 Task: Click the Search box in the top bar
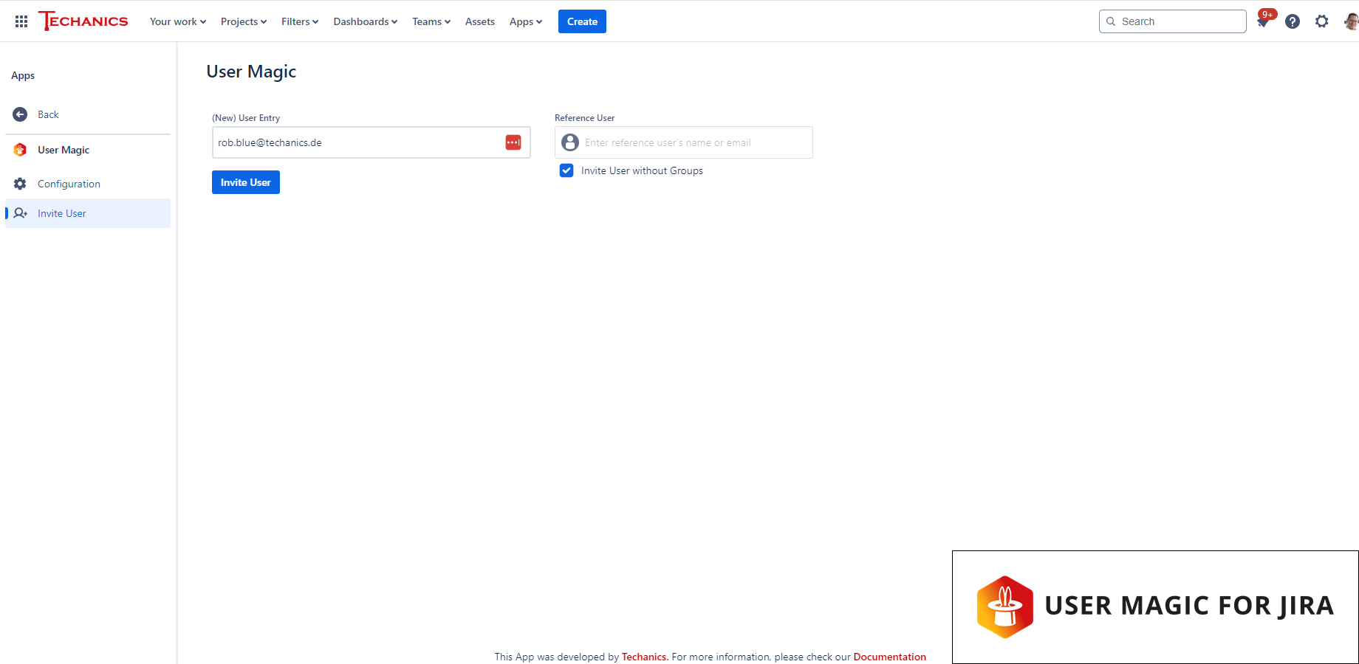pyautogui.click(x=1173, y=21)
